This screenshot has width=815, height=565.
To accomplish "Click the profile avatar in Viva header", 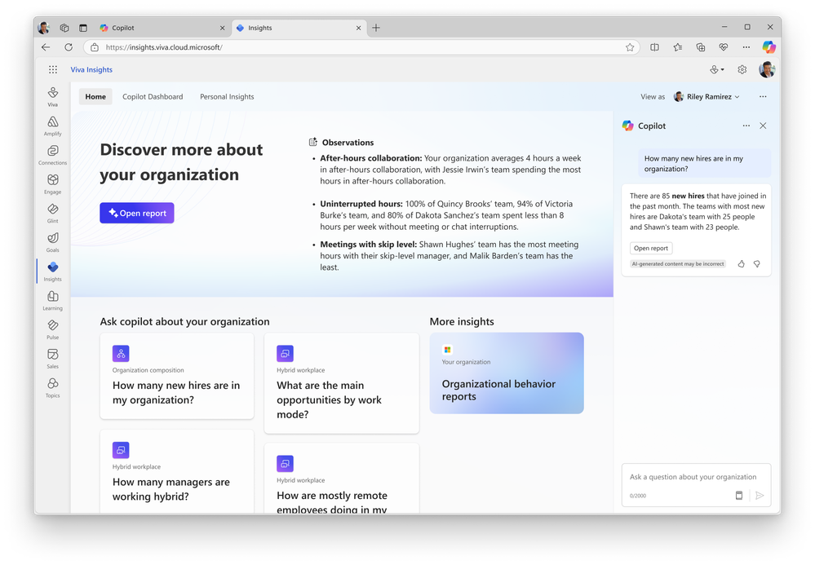I will pos(767,69).
